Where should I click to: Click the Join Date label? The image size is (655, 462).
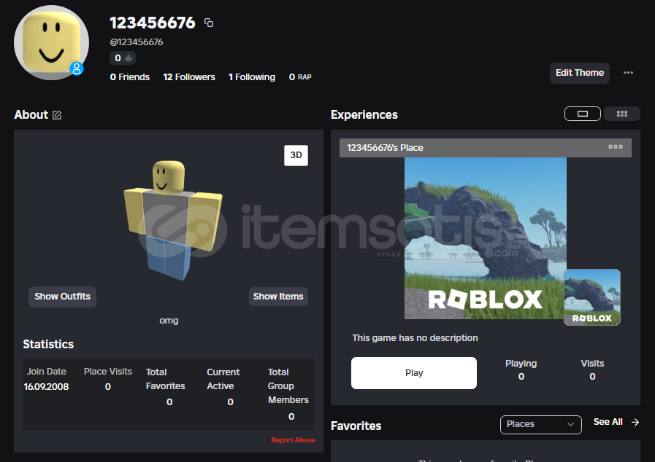(47, 372)
